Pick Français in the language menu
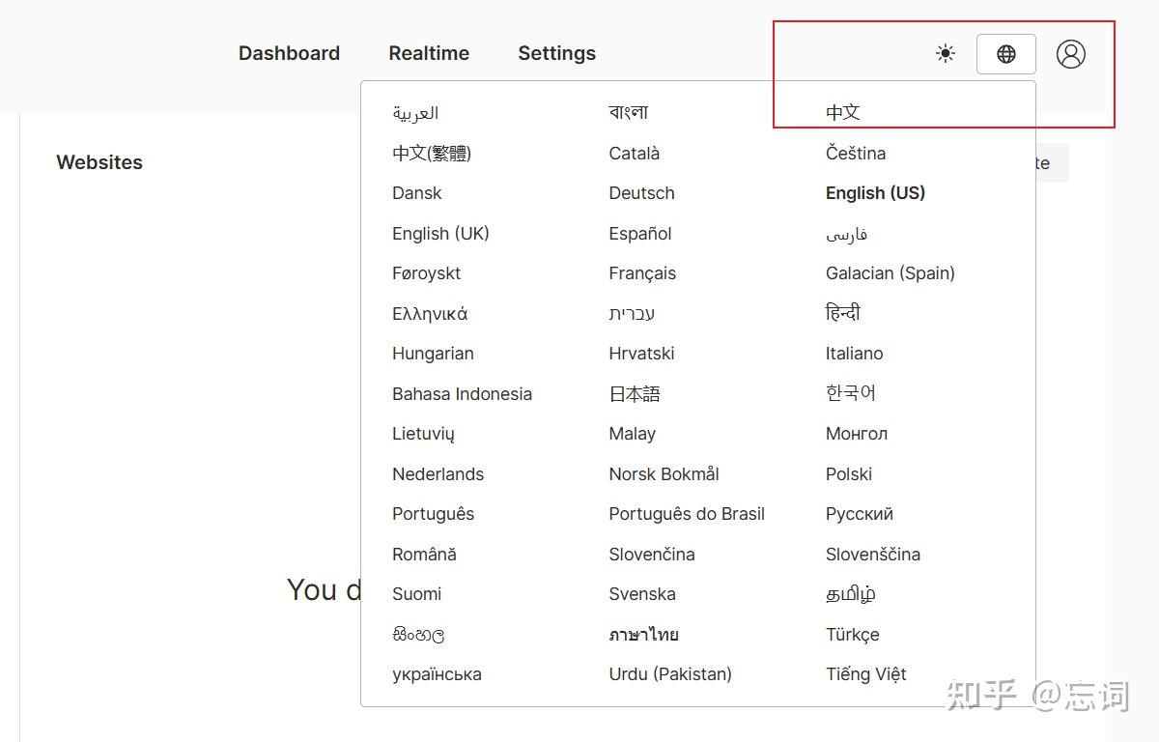The height and width of the screenshot is (742, 1159). [x=642, y=273]
